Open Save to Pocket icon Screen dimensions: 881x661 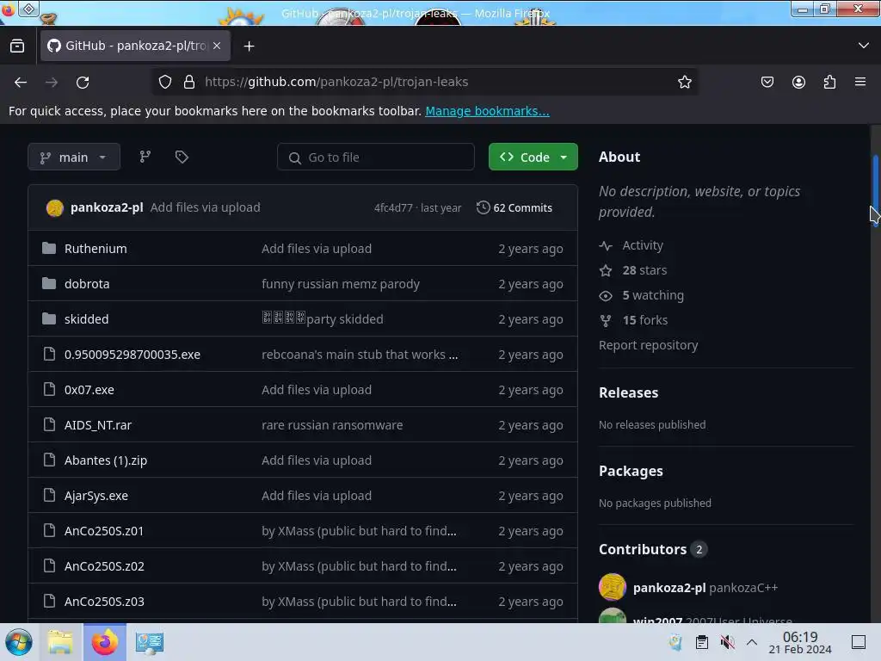(767, 82)
